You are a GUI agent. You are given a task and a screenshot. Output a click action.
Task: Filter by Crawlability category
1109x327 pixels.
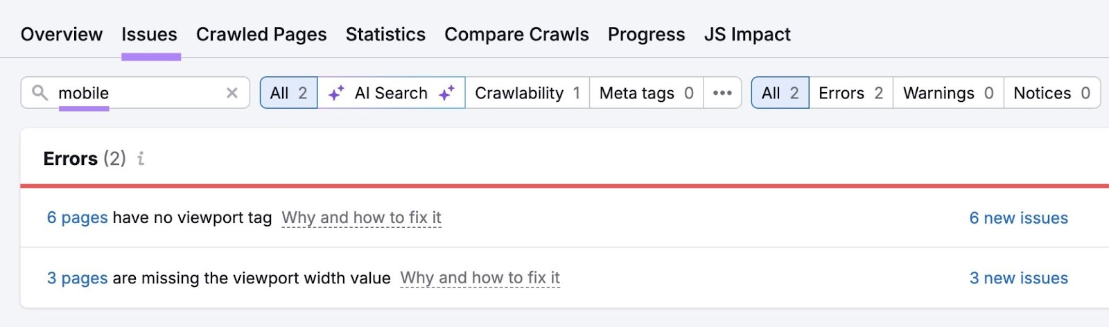527,93
